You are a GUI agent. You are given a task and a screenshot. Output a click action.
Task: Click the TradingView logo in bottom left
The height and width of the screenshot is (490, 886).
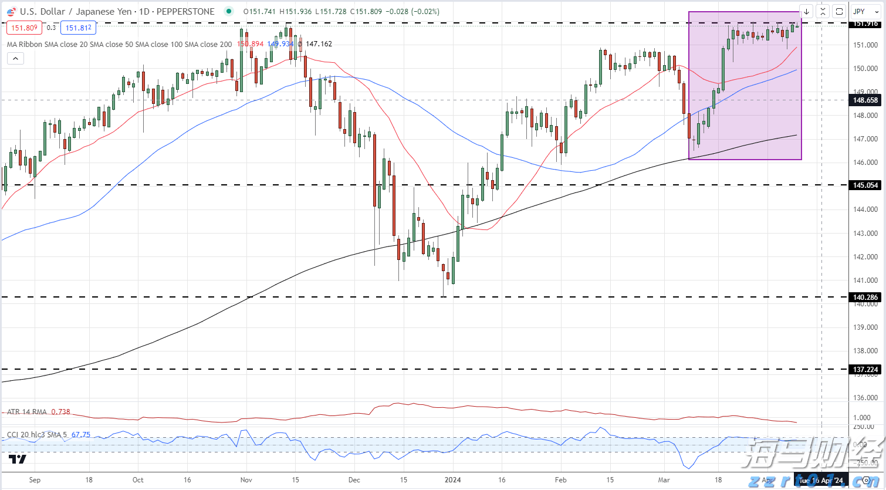pos(18,459)
